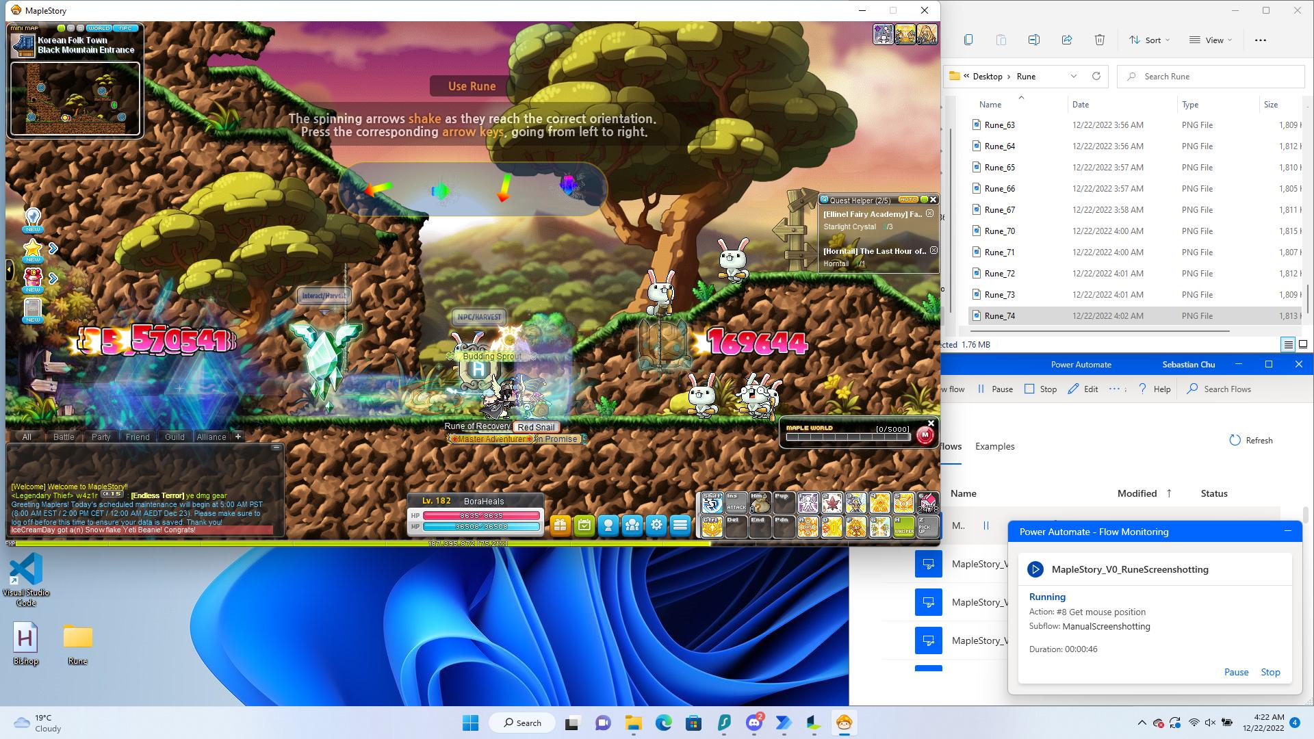Click Stop in Flow Monitoring popup

click(1270, 672)
